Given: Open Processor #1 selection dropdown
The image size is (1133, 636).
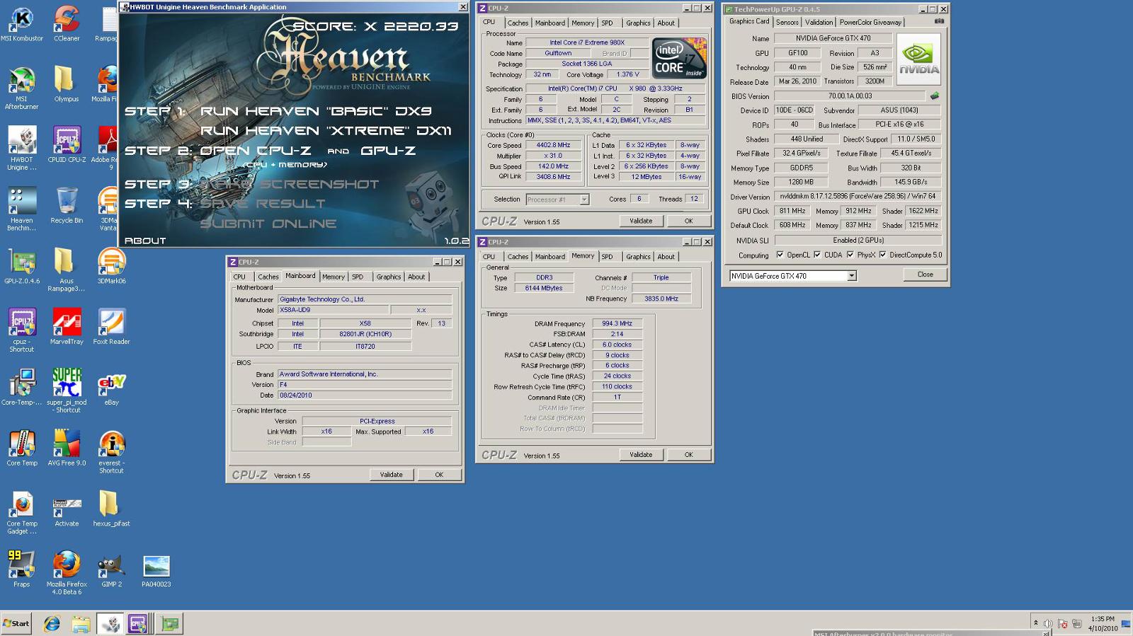Looking at the screenshot, I should click(584, 200).
